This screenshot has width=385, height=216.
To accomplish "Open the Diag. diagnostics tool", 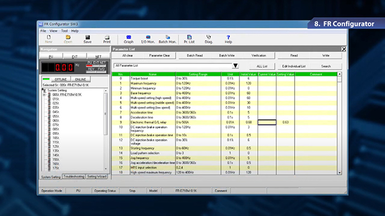I will (209, 39).
